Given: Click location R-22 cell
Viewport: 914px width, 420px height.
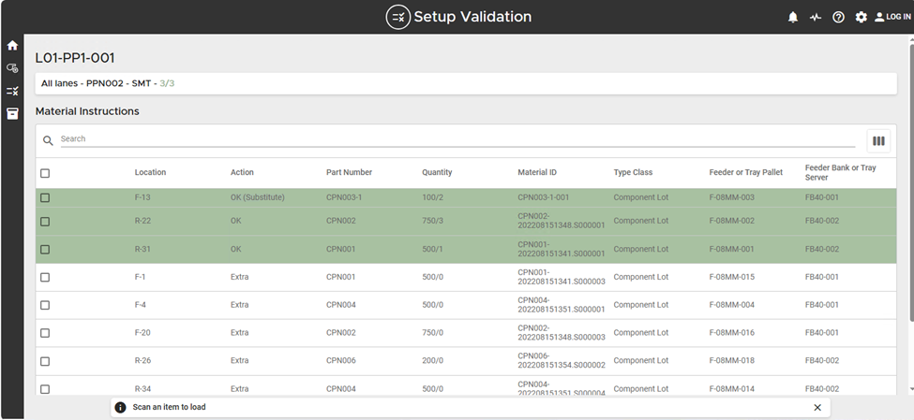Looking at the screenshot, I should (142, 221).
